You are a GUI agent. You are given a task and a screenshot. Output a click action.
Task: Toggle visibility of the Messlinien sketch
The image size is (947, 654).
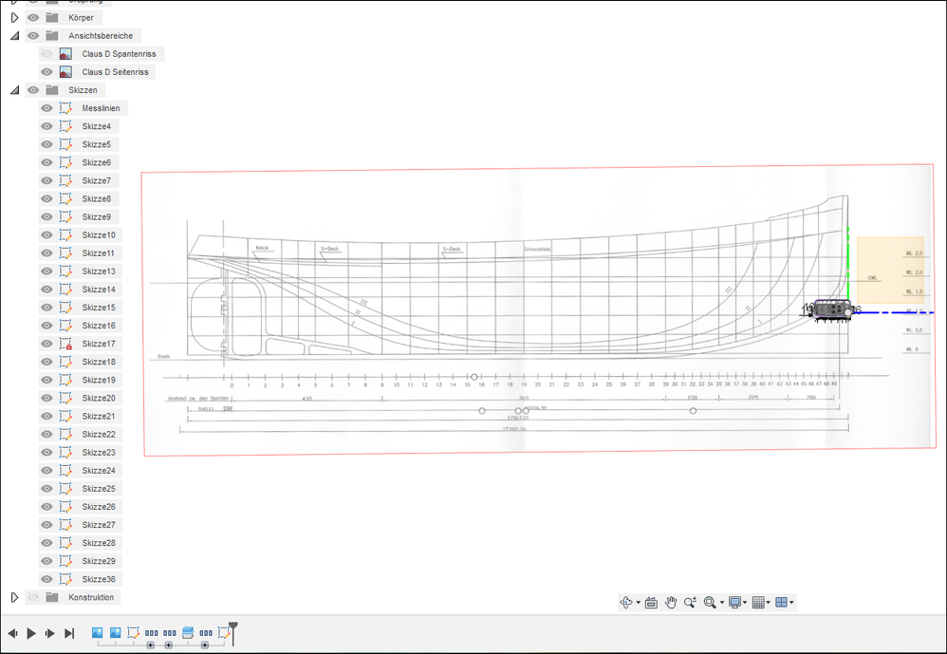[x=46, y=108]
